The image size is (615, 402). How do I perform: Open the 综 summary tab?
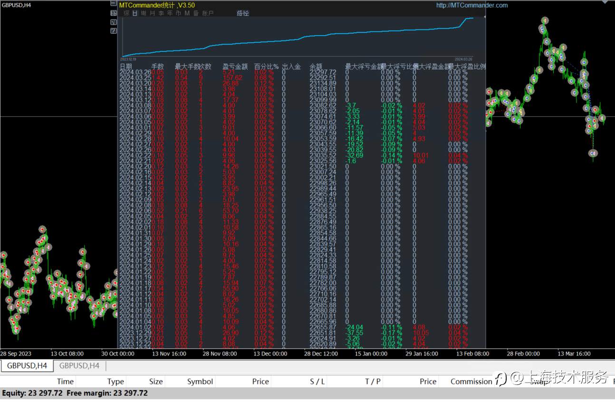pos(126,13)
